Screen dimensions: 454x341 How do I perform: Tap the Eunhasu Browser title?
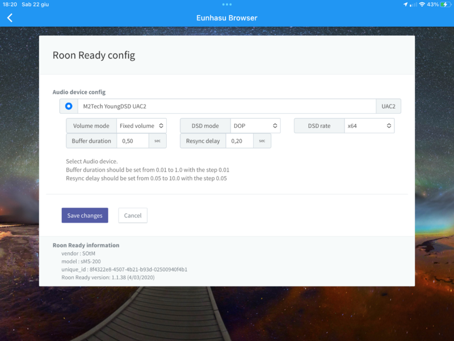click(x=226, y=18)
